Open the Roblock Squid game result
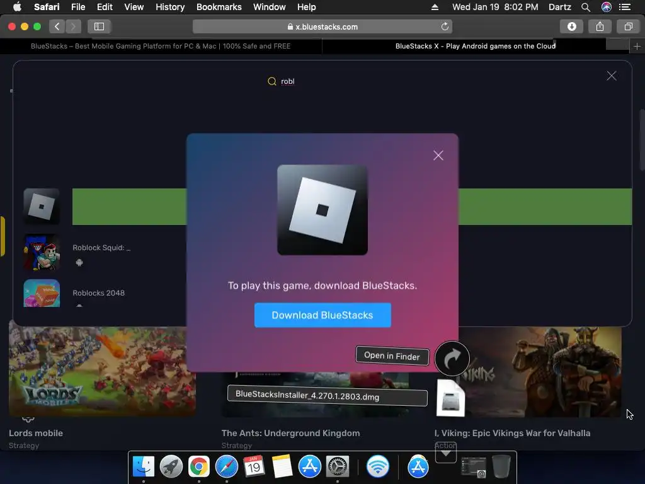The image size is (645, 484). click(101, 248)
